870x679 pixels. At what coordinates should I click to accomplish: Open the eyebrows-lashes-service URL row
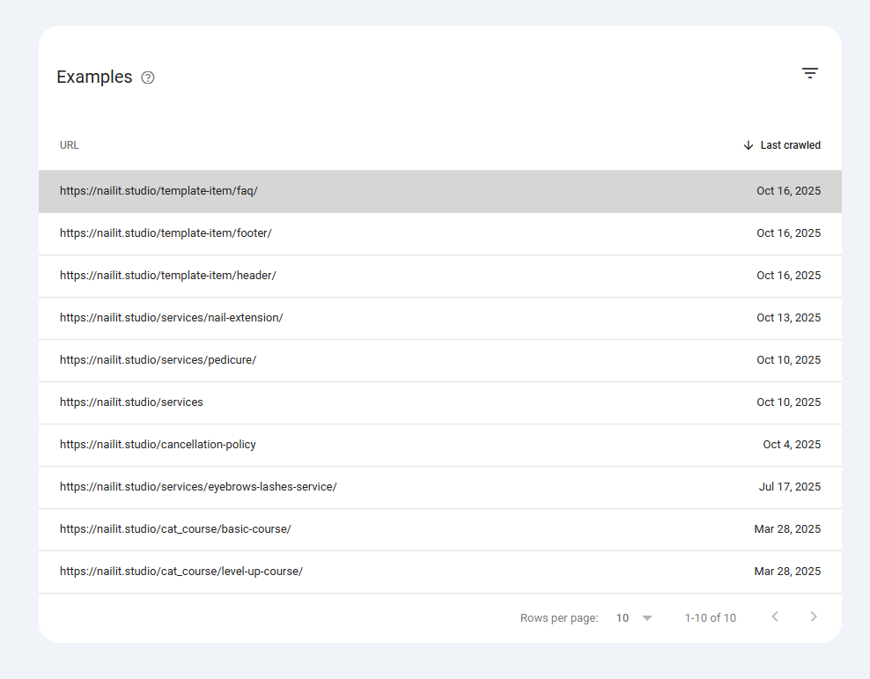198,487
